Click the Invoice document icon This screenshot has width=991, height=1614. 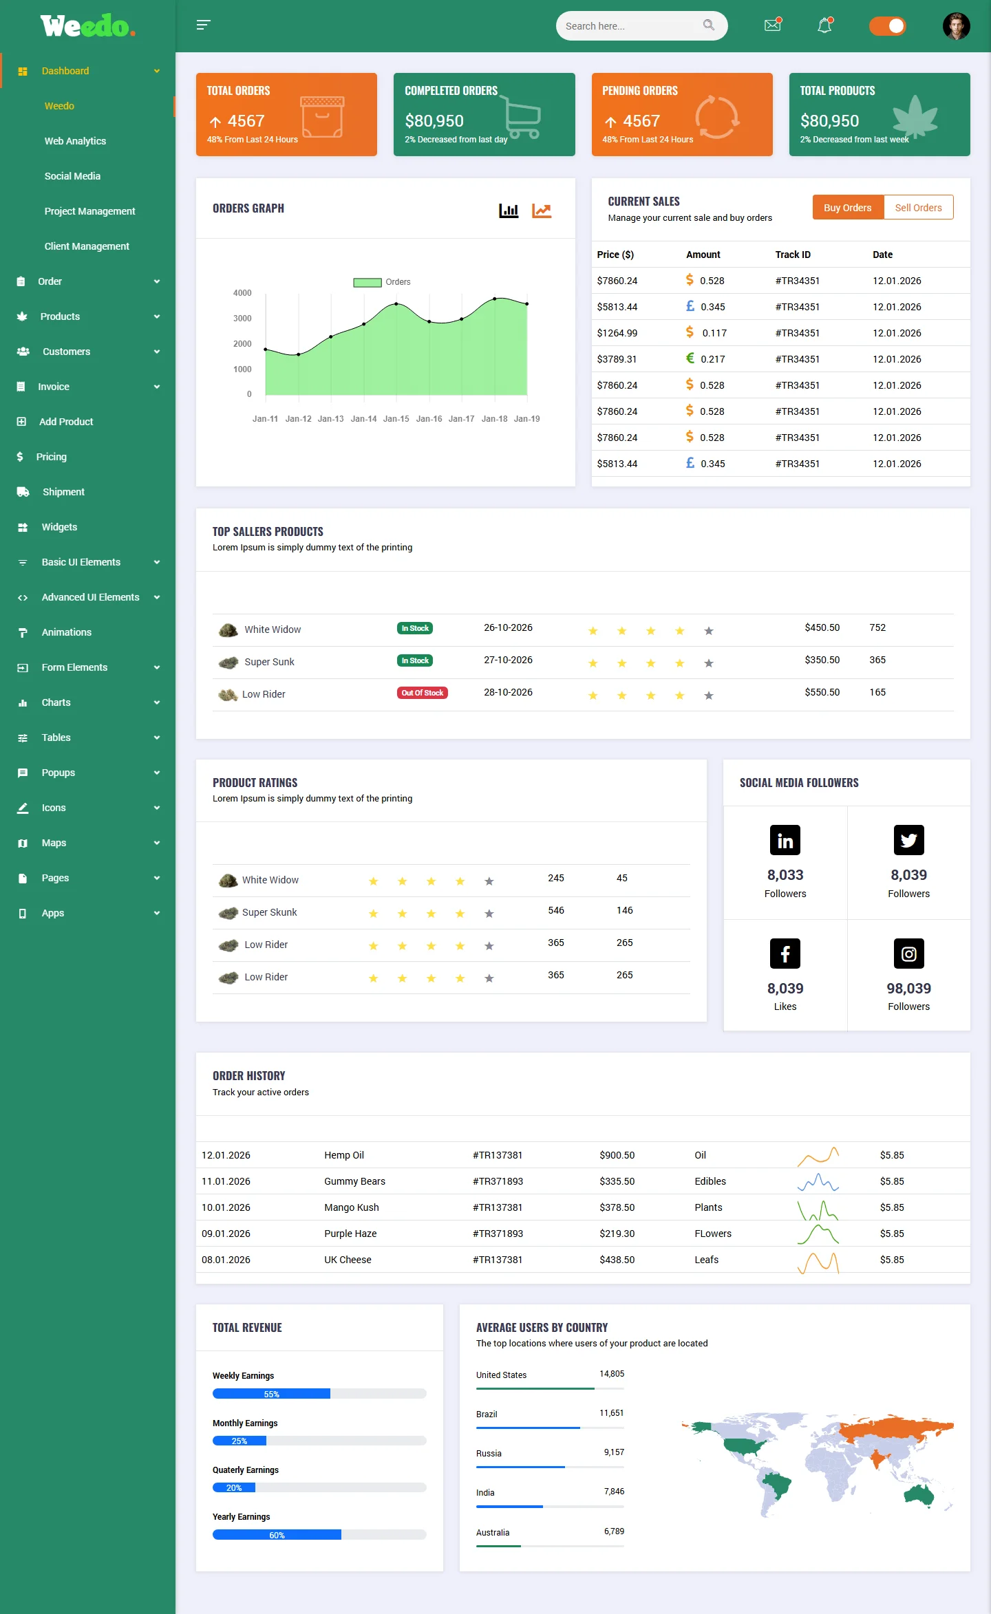click(x=21, y=387)
